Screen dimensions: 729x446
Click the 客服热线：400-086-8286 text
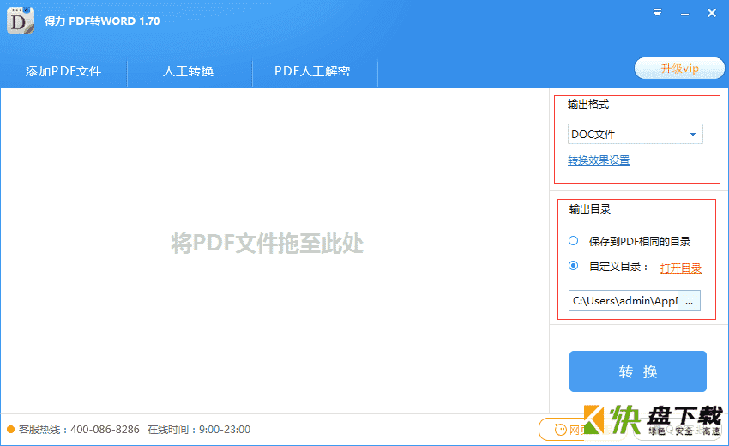point(79,429)
